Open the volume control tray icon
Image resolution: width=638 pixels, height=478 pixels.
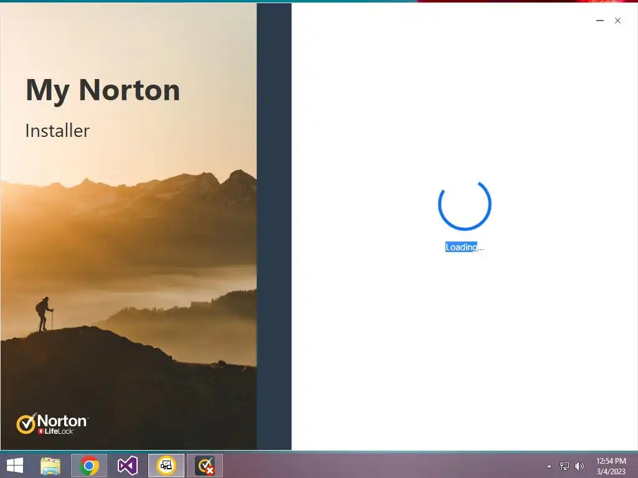pos(579,466)
